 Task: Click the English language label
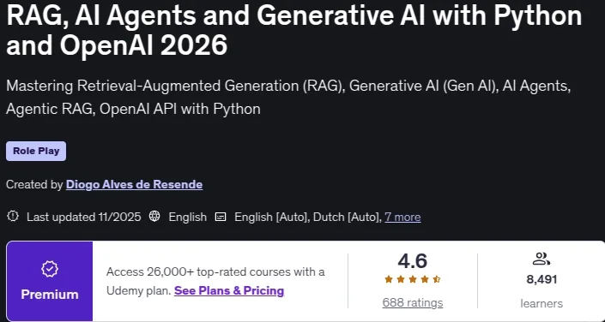pos(188,218)
